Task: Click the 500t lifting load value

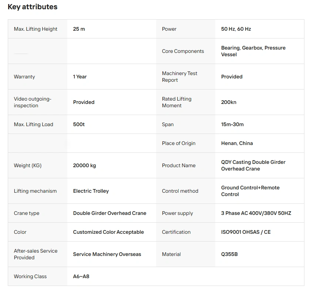Action: (79, 124)
